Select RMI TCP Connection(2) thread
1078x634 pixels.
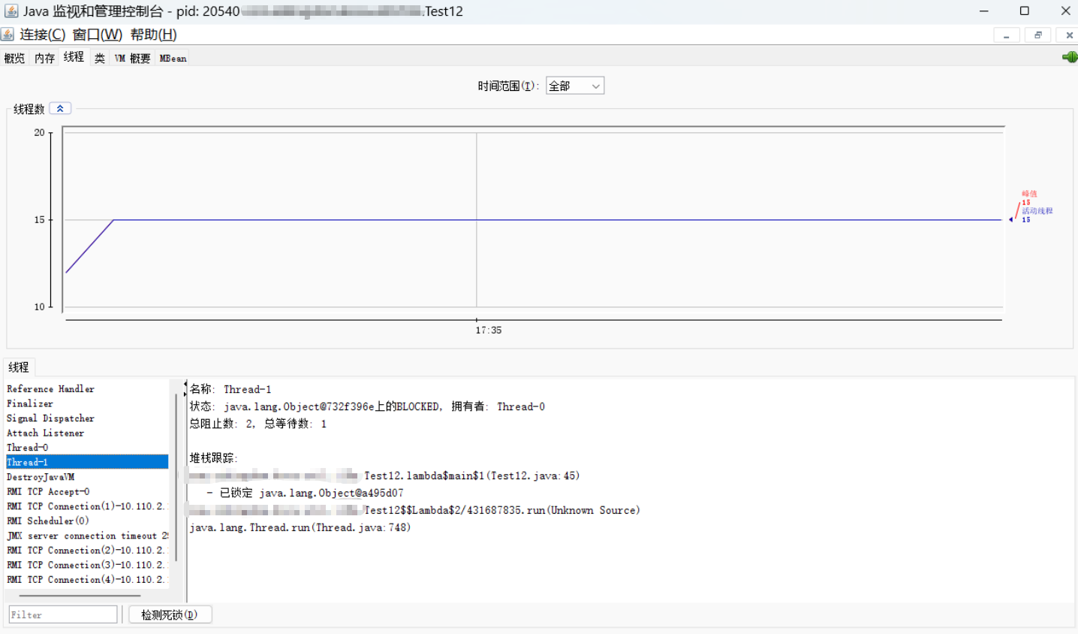[87, 550]
